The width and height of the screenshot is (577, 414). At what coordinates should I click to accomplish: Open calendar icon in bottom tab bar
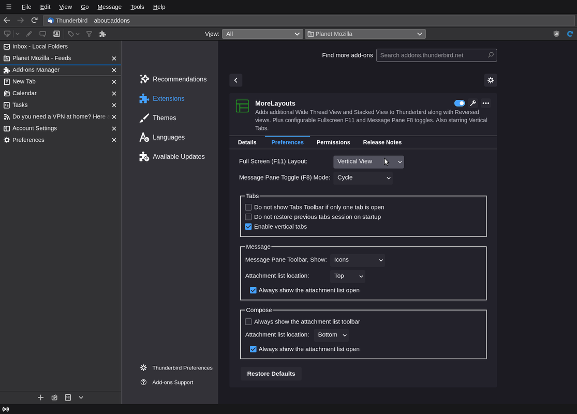point(54,397)
